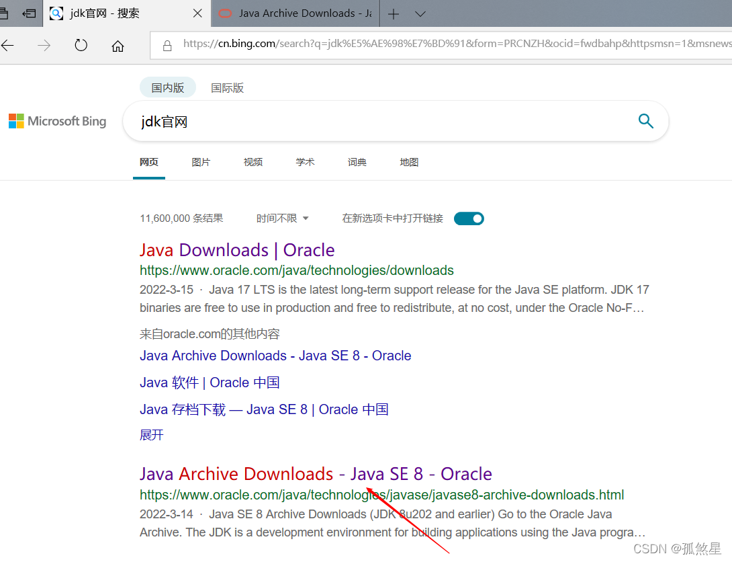
Task: Switch to Java Archive Downloads tab
Action: 295,13
